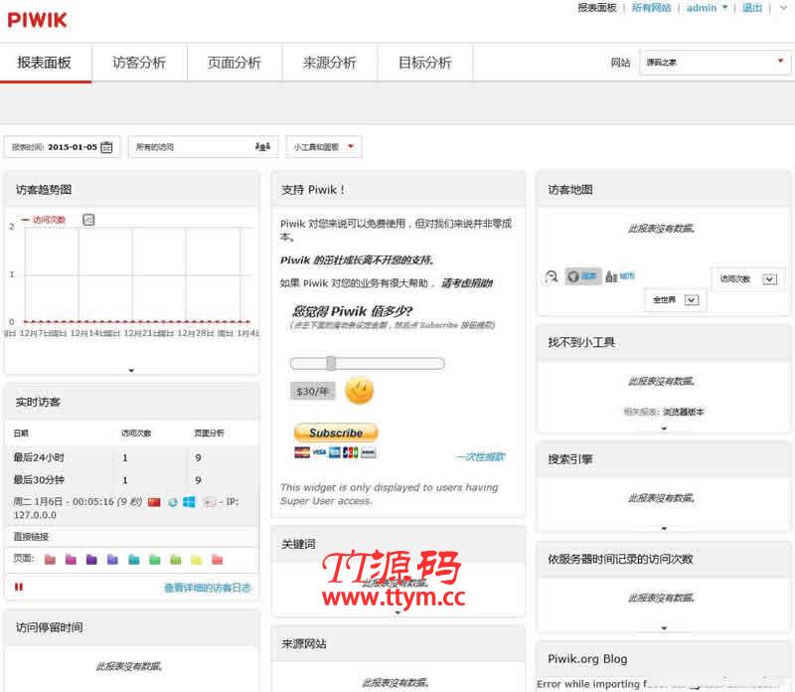The height and width of the screenshot is (692, 795).
Task: Click the dark purple page folder icon
Action: 91,560
